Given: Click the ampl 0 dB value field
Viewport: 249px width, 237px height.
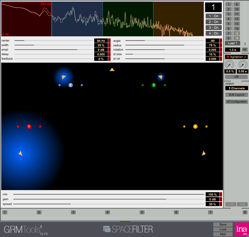Looking at the screenshot, I should [101, 50].
